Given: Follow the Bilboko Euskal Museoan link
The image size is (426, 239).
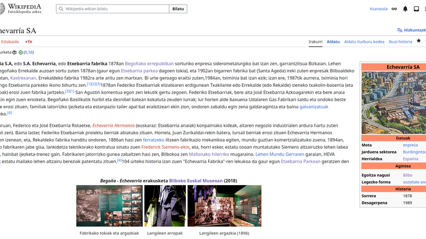Looking at the screenshot, I should point(196,181).
